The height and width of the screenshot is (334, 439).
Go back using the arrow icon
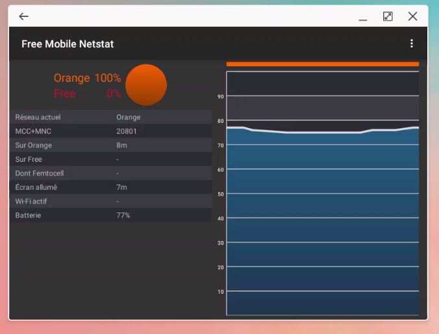23,16
